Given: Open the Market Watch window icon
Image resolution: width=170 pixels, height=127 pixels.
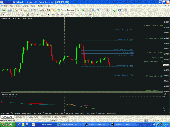Looking at the screenshot, I should 16,10.
